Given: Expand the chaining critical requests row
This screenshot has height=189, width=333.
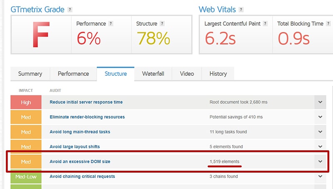Looking at the screenshot, I should (320, 177).
